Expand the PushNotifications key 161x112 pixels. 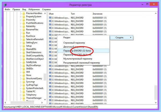21,23
